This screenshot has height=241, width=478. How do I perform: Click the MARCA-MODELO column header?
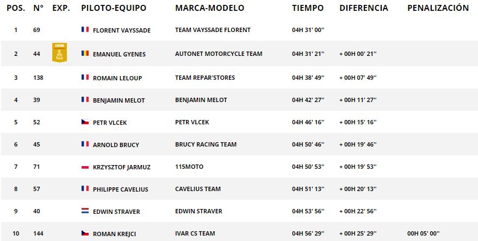209,8
